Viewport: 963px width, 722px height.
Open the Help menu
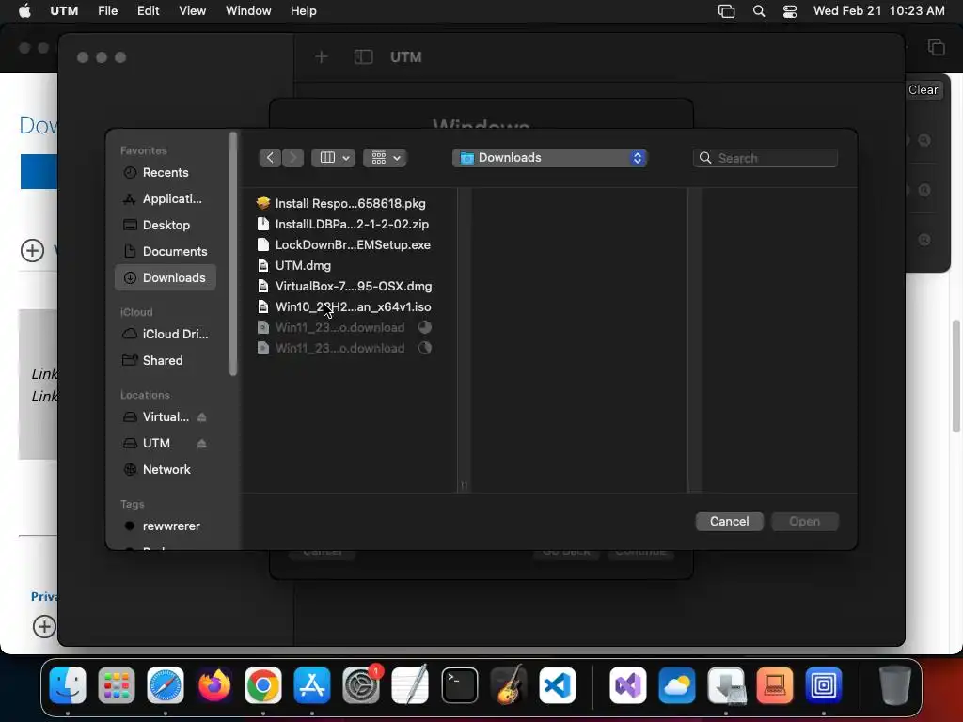pos(304,11)
